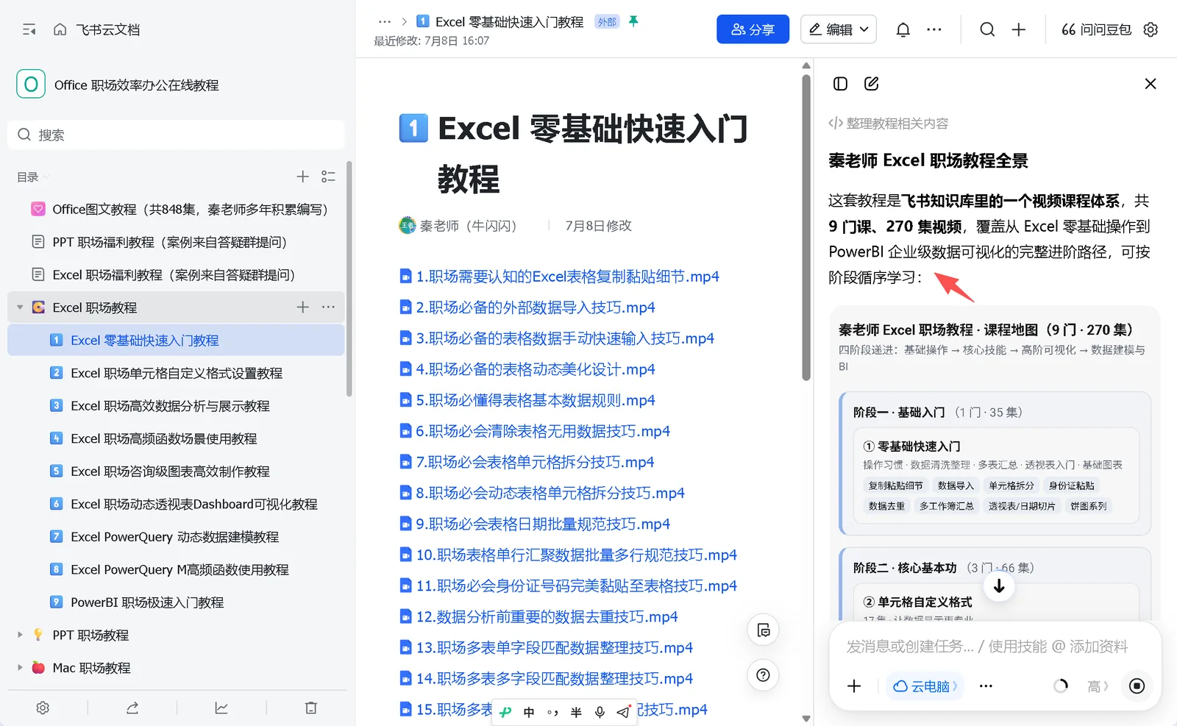1177x726 pixels.
Task: Open 9.职场必会表格日期批量规范技巧.mp4
Action: [535, 524]
